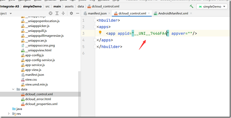Click simpleDemo in the breadcrumb path
231x118 pixels.
32,6
